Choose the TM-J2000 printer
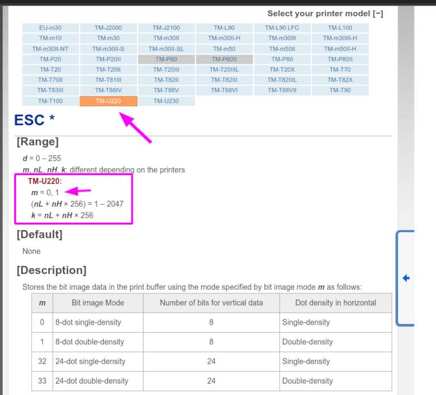The image size is (436, 395). pyautogui.click(x=108, y=27)
